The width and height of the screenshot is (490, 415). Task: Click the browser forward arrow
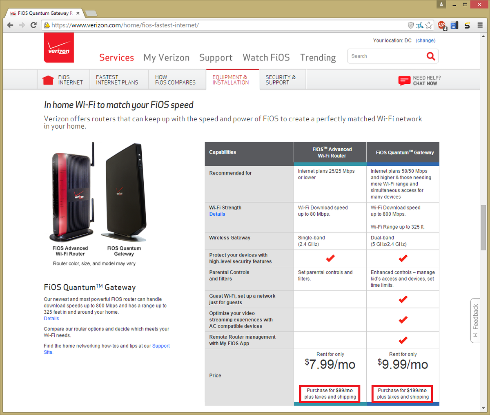point(22,25)
